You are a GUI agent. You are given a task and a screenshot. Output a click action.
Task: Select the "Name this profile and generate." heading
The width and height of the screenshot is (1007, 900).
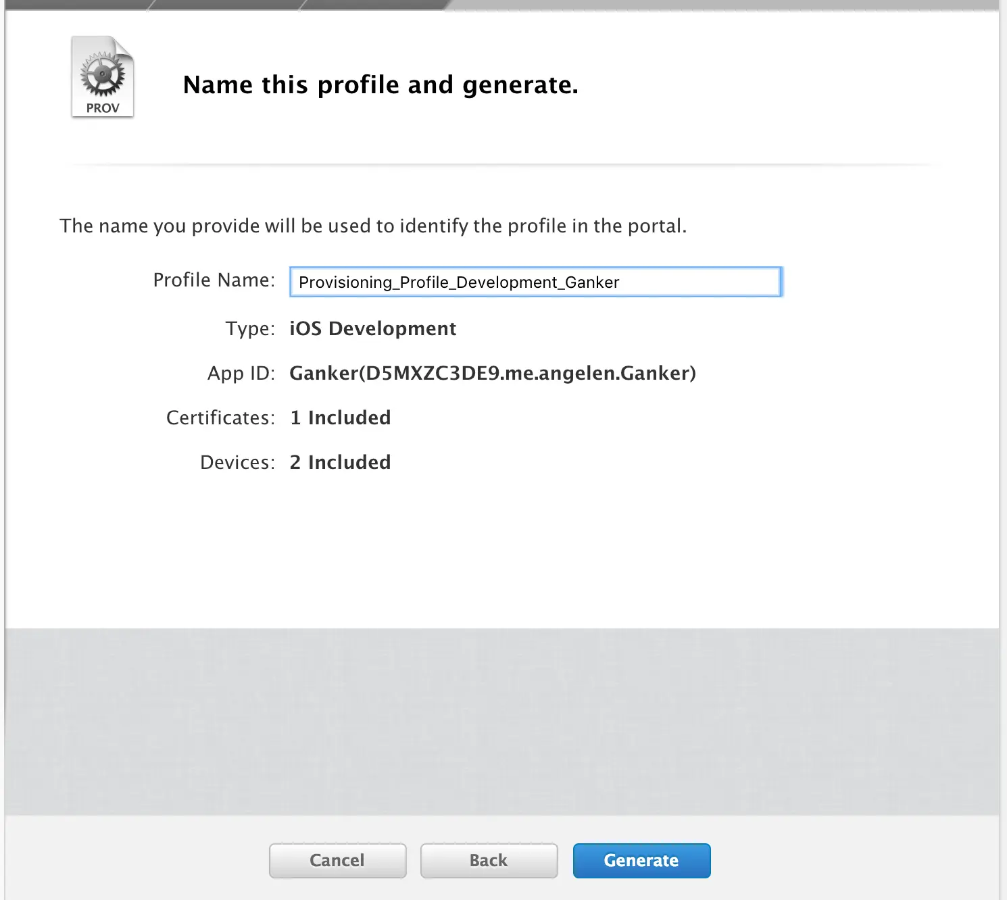(x=380, y=85)
